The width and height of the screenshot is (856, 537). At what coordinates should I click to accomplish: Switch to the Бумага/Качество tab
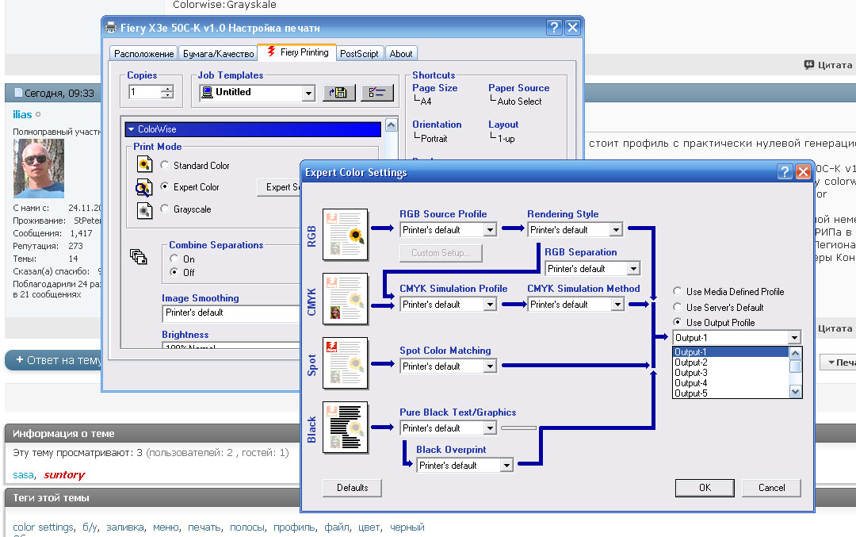(219, 53)
